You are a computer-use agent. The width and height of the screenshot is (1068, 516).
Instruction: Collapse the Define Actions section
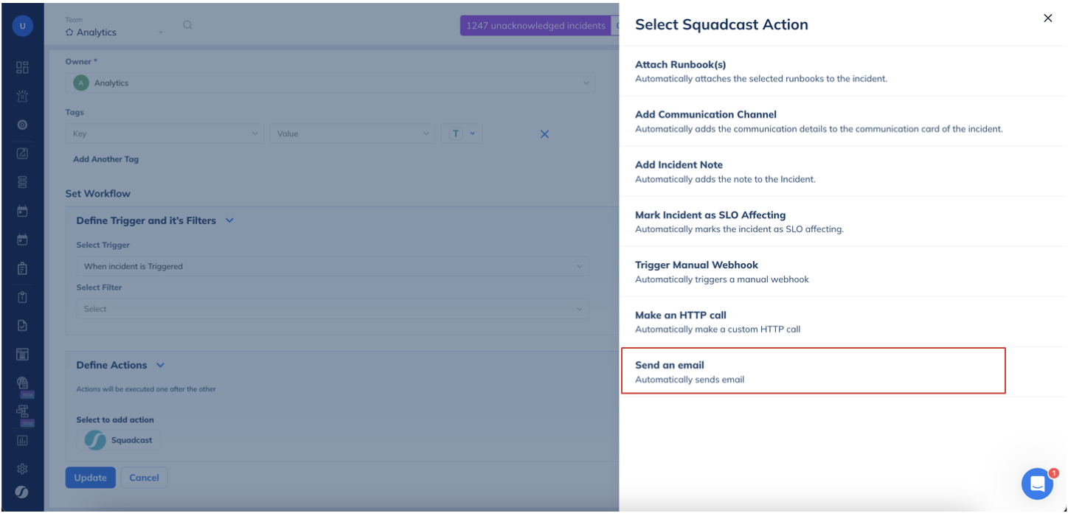[161, 365]
